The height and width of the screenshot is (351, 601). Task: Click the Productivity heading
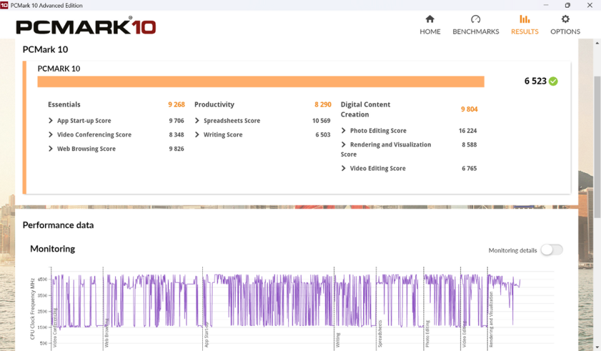(214, 104)
